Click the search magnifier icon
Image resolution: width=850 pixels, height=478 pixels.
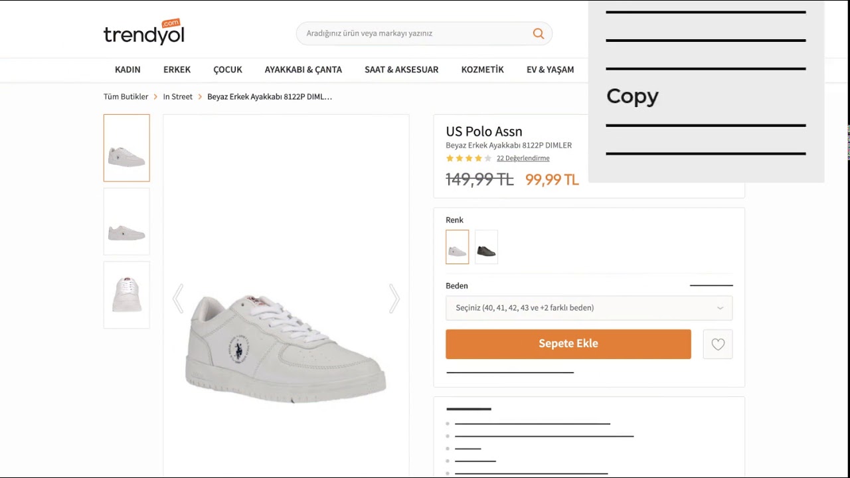tap(538, 33)
